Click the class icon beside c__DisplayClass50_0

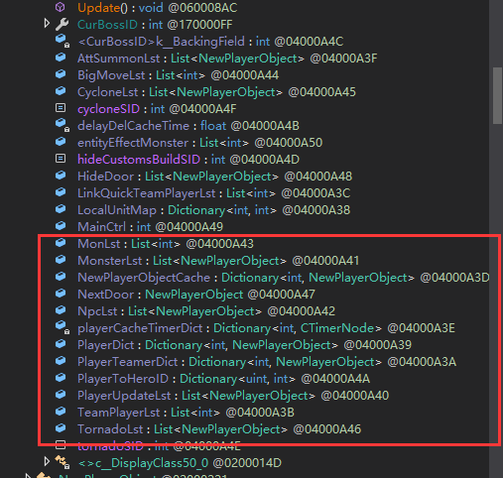63,462
